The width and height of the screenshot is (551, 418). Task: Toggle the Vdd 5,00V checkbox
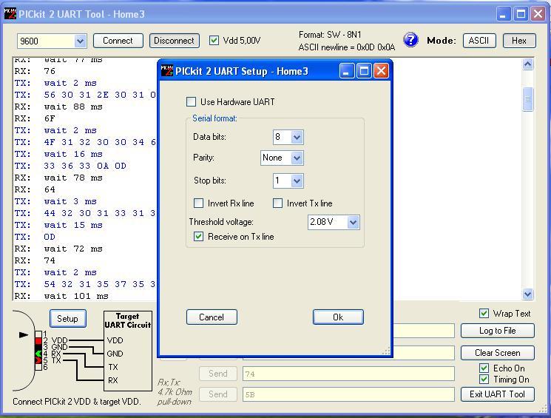tap(214, 41)
